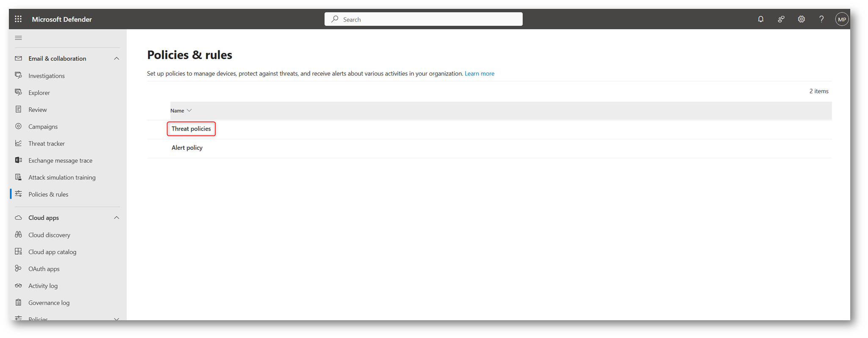Open the settings gear icon
The height and width of the screenshot is (338, 868).
pos(801,19)
